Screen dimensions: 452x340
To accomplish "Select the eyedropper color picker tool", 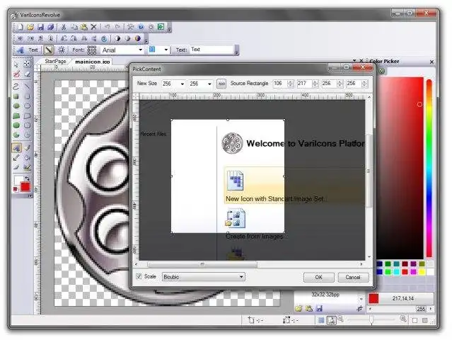I will pos(16,157).
